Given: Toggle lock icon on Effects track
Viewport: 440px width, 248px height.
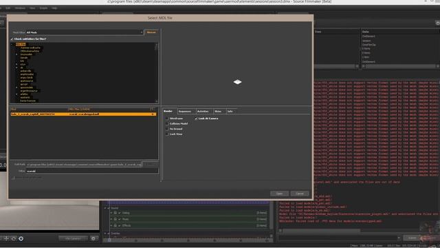Looking at the screenshot, I should click(x=115, y=225).
